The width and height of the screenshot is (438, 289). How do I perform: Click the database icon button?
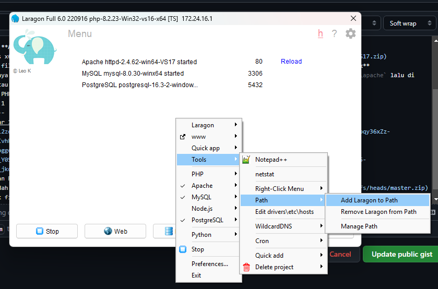pyautogui.click(x=169, y=231)
